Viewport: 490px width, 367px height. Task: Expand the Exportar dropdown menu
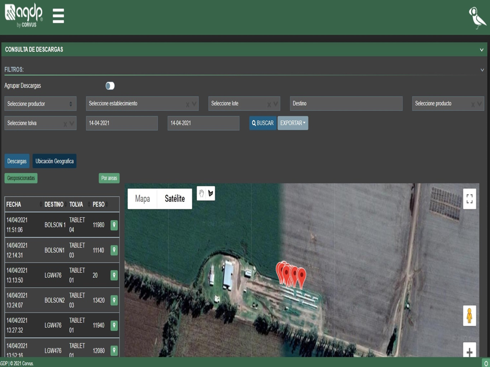[x=293, y=123]
